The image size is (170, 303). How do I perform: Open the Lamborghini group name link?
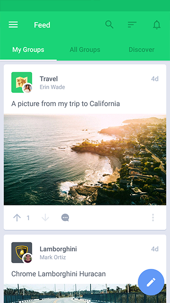(x=58, y=249)
